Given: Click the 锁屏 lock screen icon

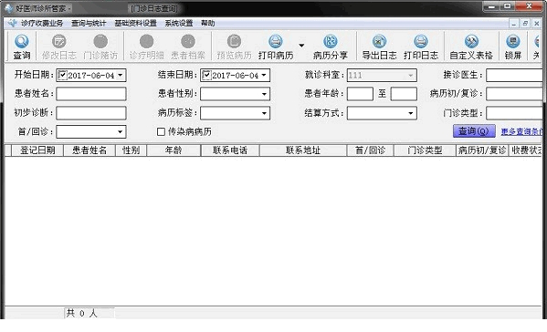Looking at the screenshot, I should (x=513, y=41).
